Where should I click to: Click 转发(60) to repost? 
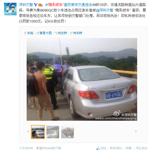116,148
